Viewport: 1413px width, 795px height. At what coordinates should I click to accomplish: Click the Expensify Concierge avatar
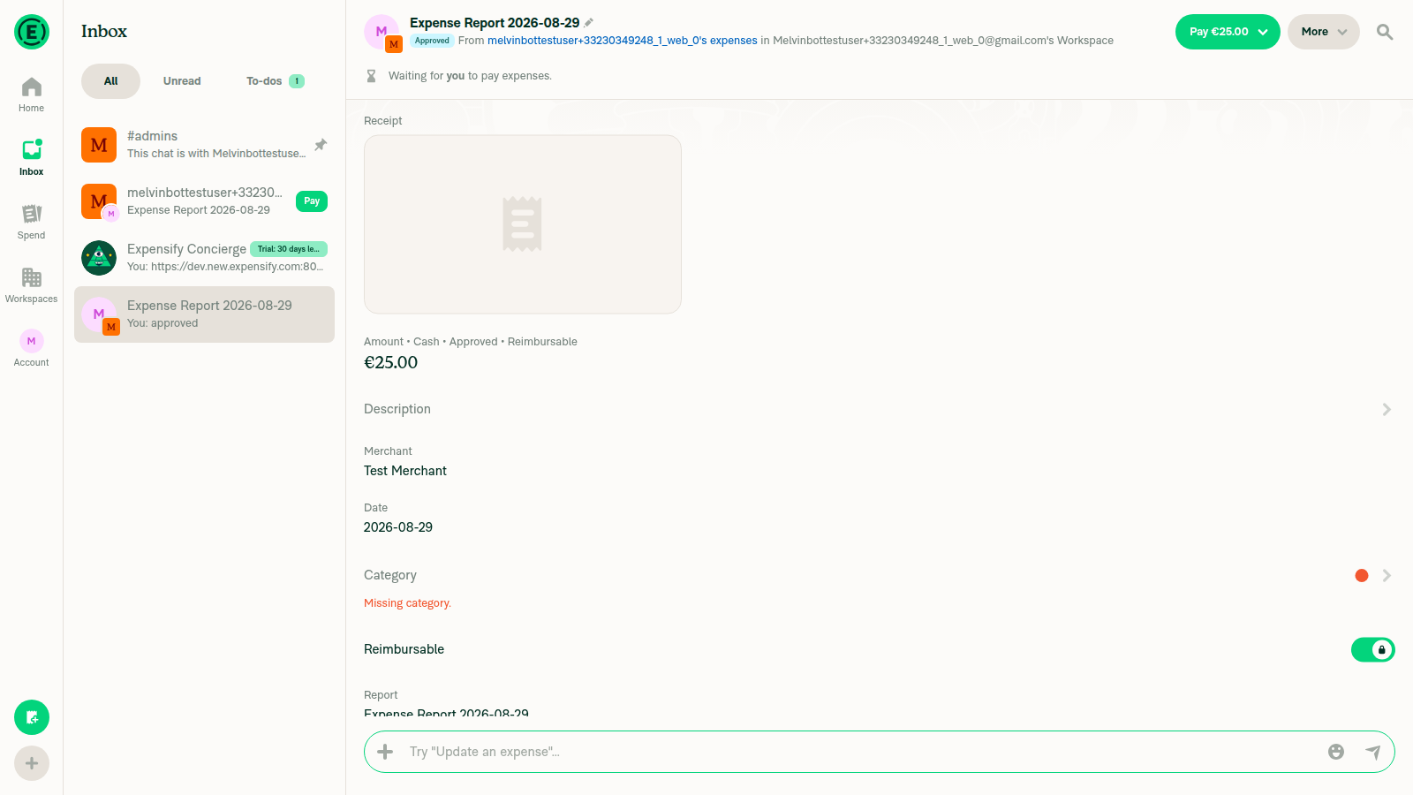pos(99,258)
